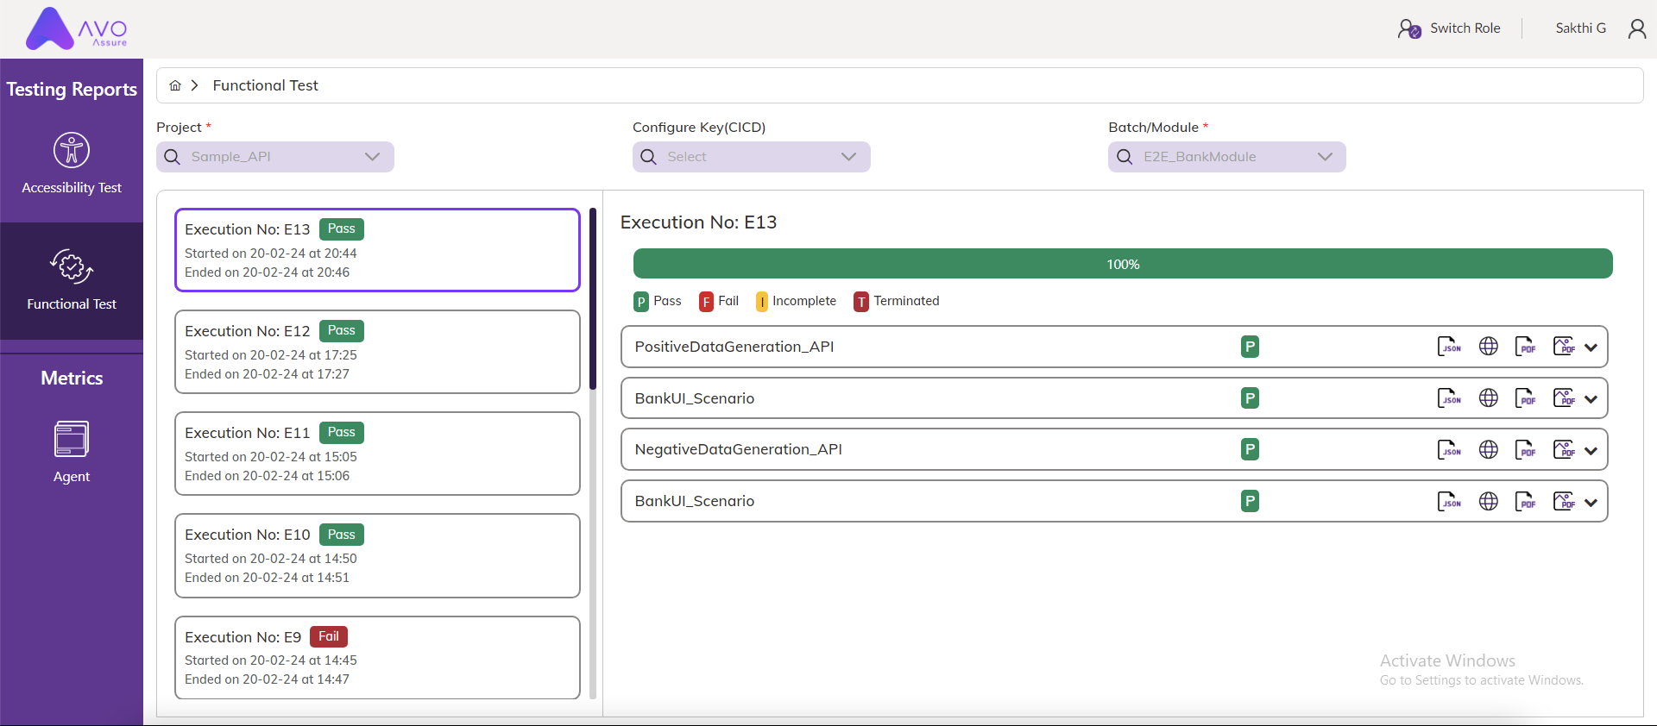Click the Sakthi G user name
This screenshot has width=1657, height=726.
click(1580, 28)
